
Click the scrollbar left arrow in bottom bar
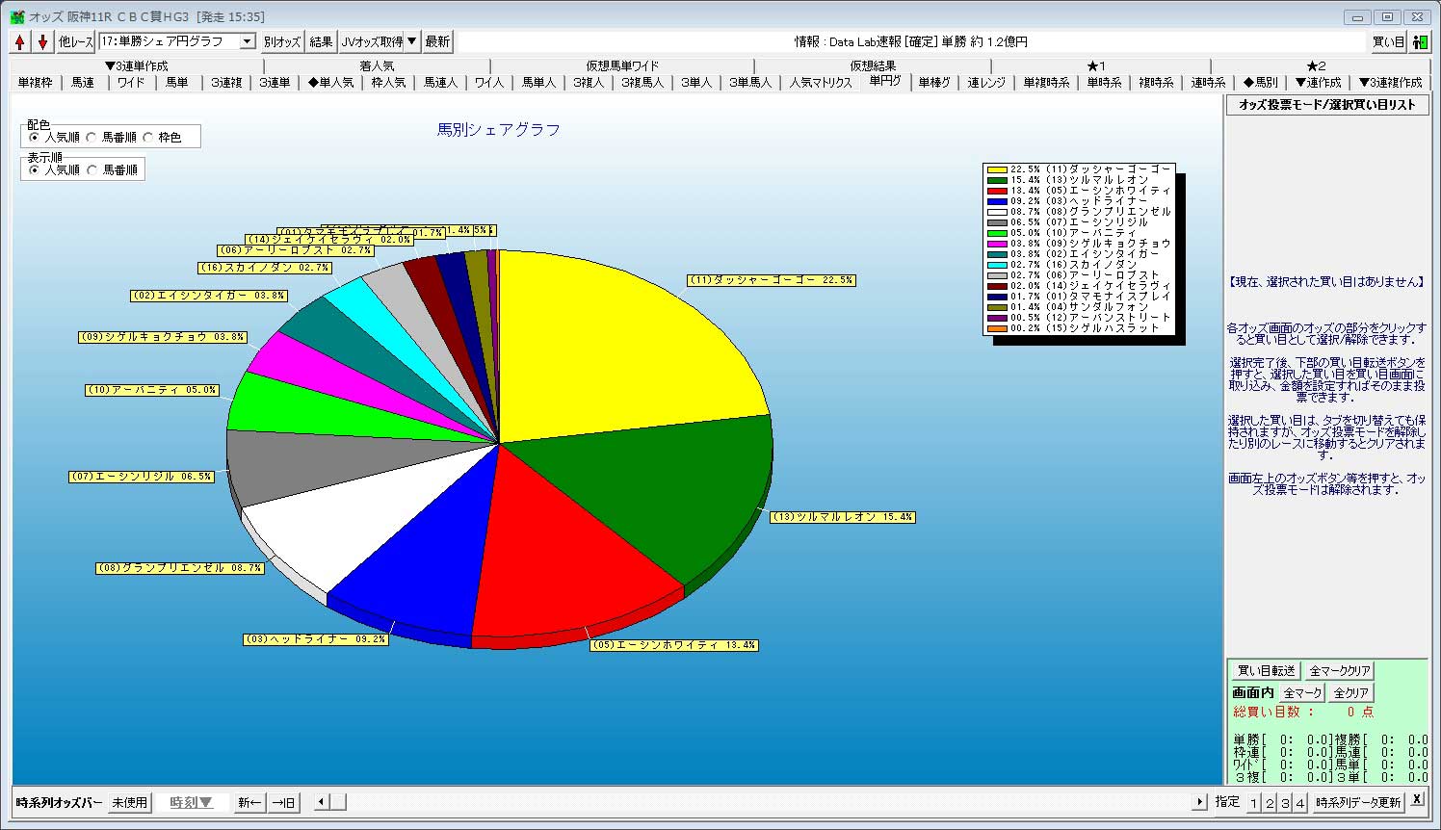point(322,802)
